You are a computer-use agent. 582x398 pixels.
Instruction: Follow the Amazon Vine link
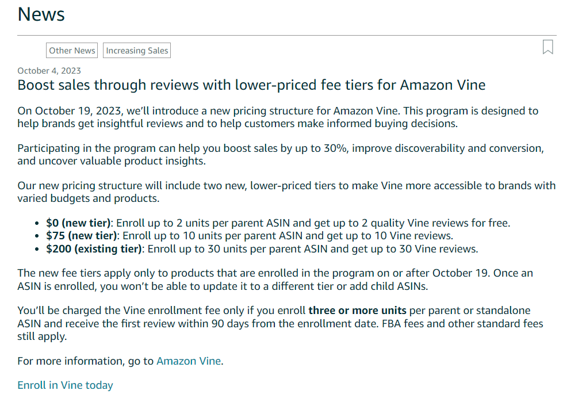coord(189,361)
